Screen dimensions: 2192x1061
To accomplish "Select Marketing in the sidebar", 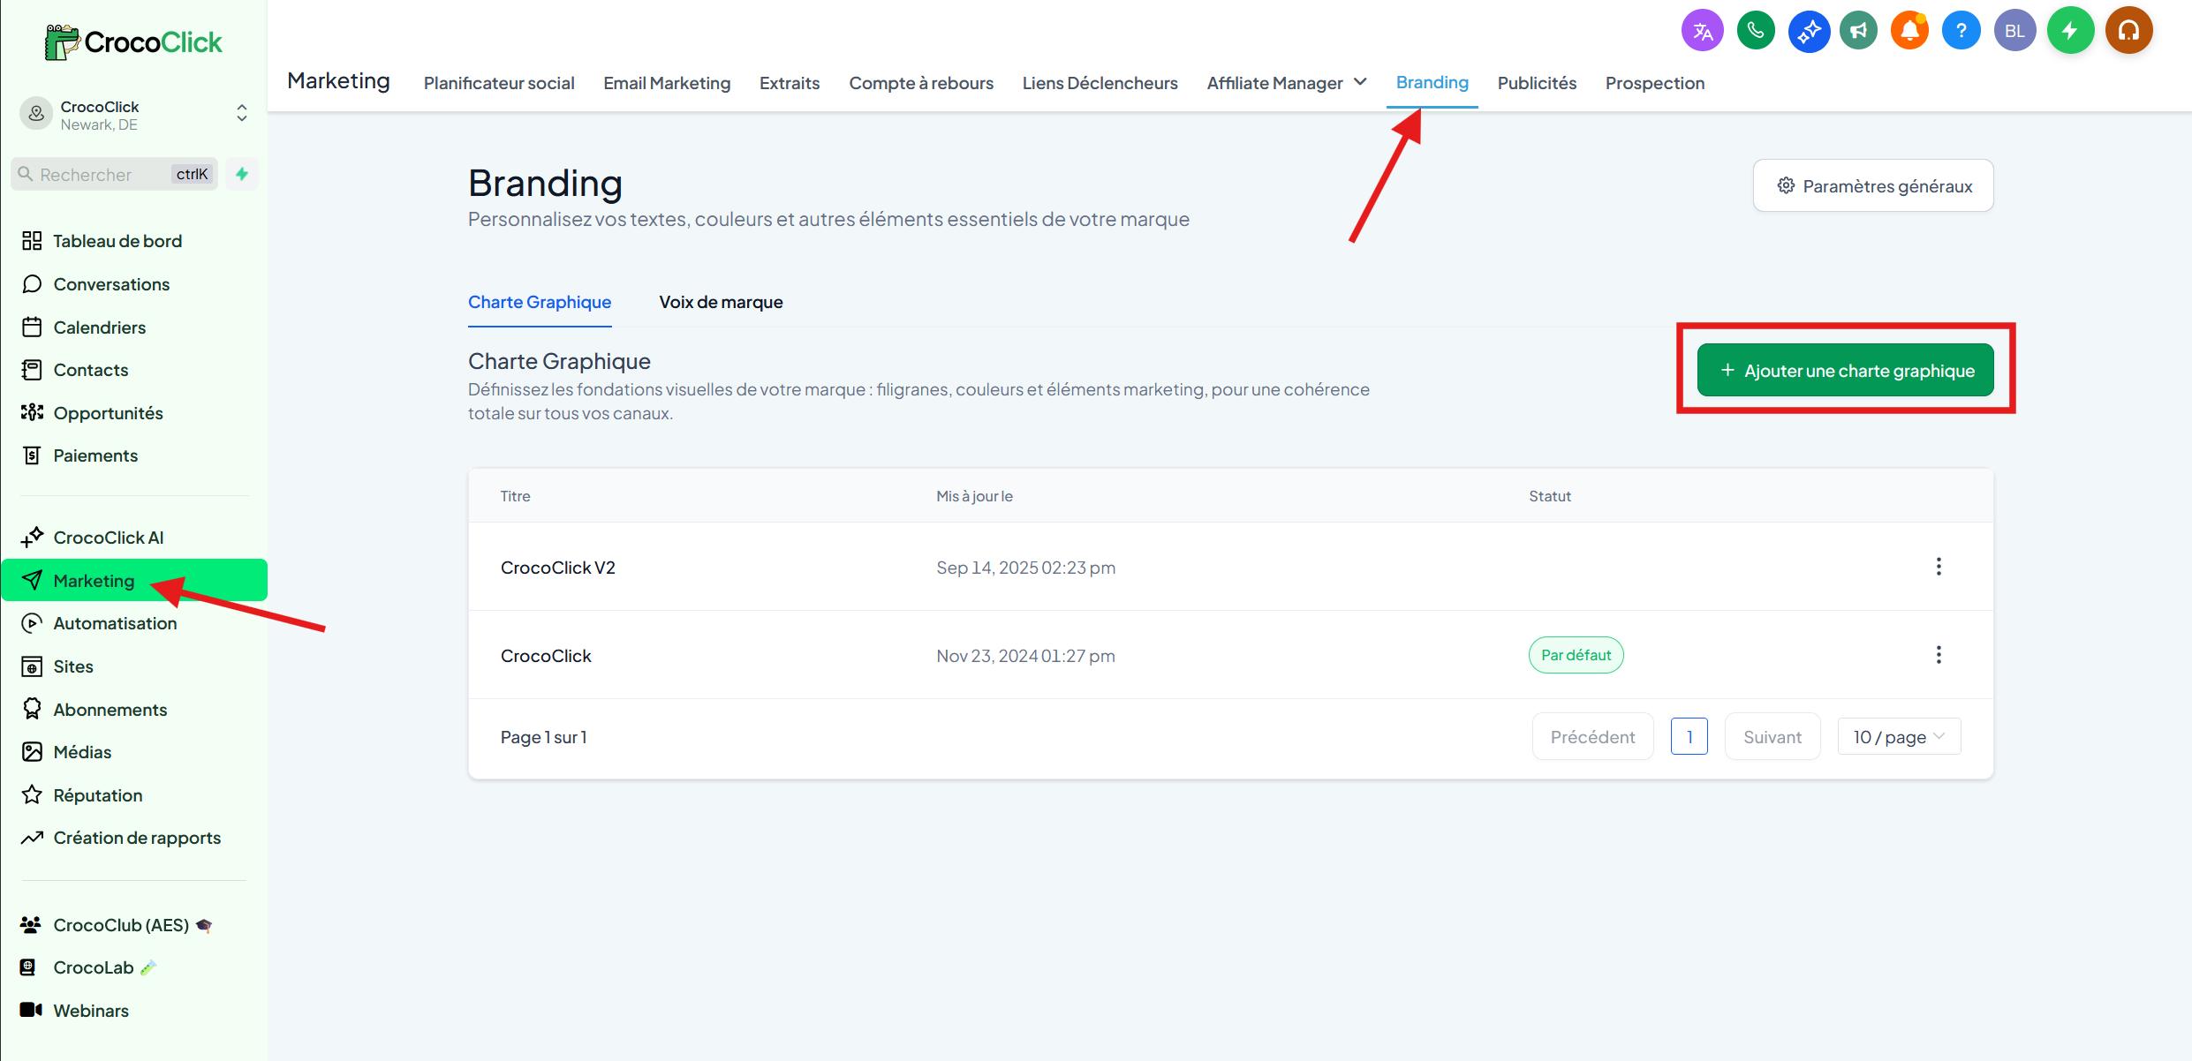I will [134, 580].
